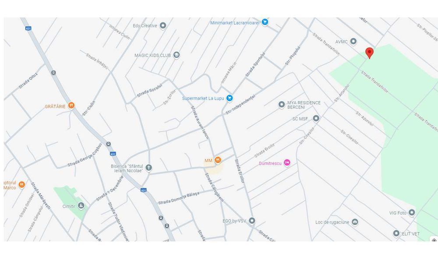The image size is (438, 262).
Task: Click the GRĂTĂRIE restaurant icon
Action: pyautogui.click(x=71, y=106)
